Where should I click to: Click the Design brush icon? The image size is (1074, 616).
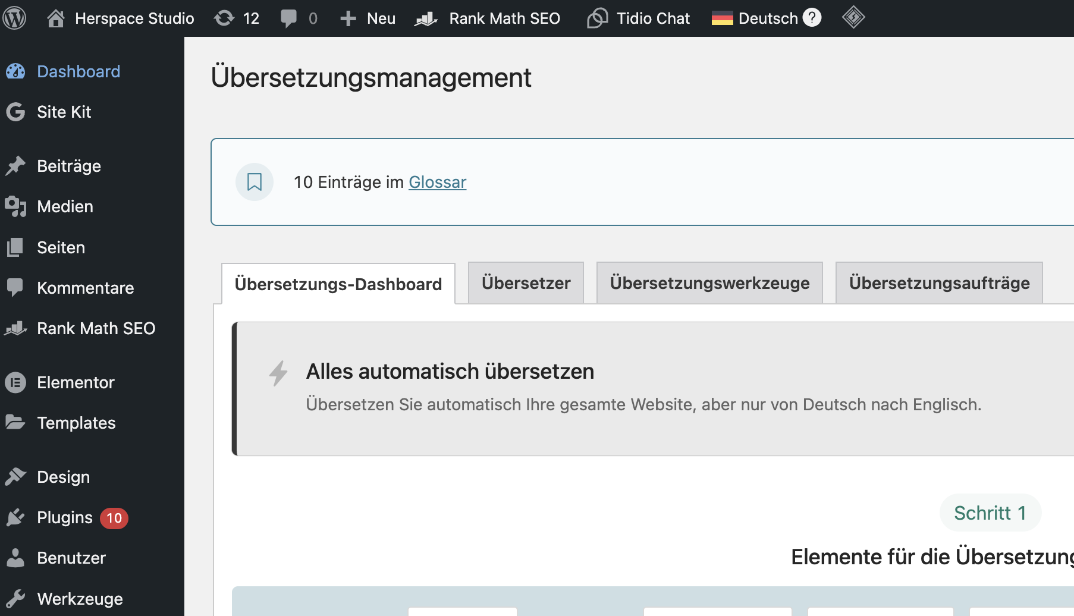(15, 477)
